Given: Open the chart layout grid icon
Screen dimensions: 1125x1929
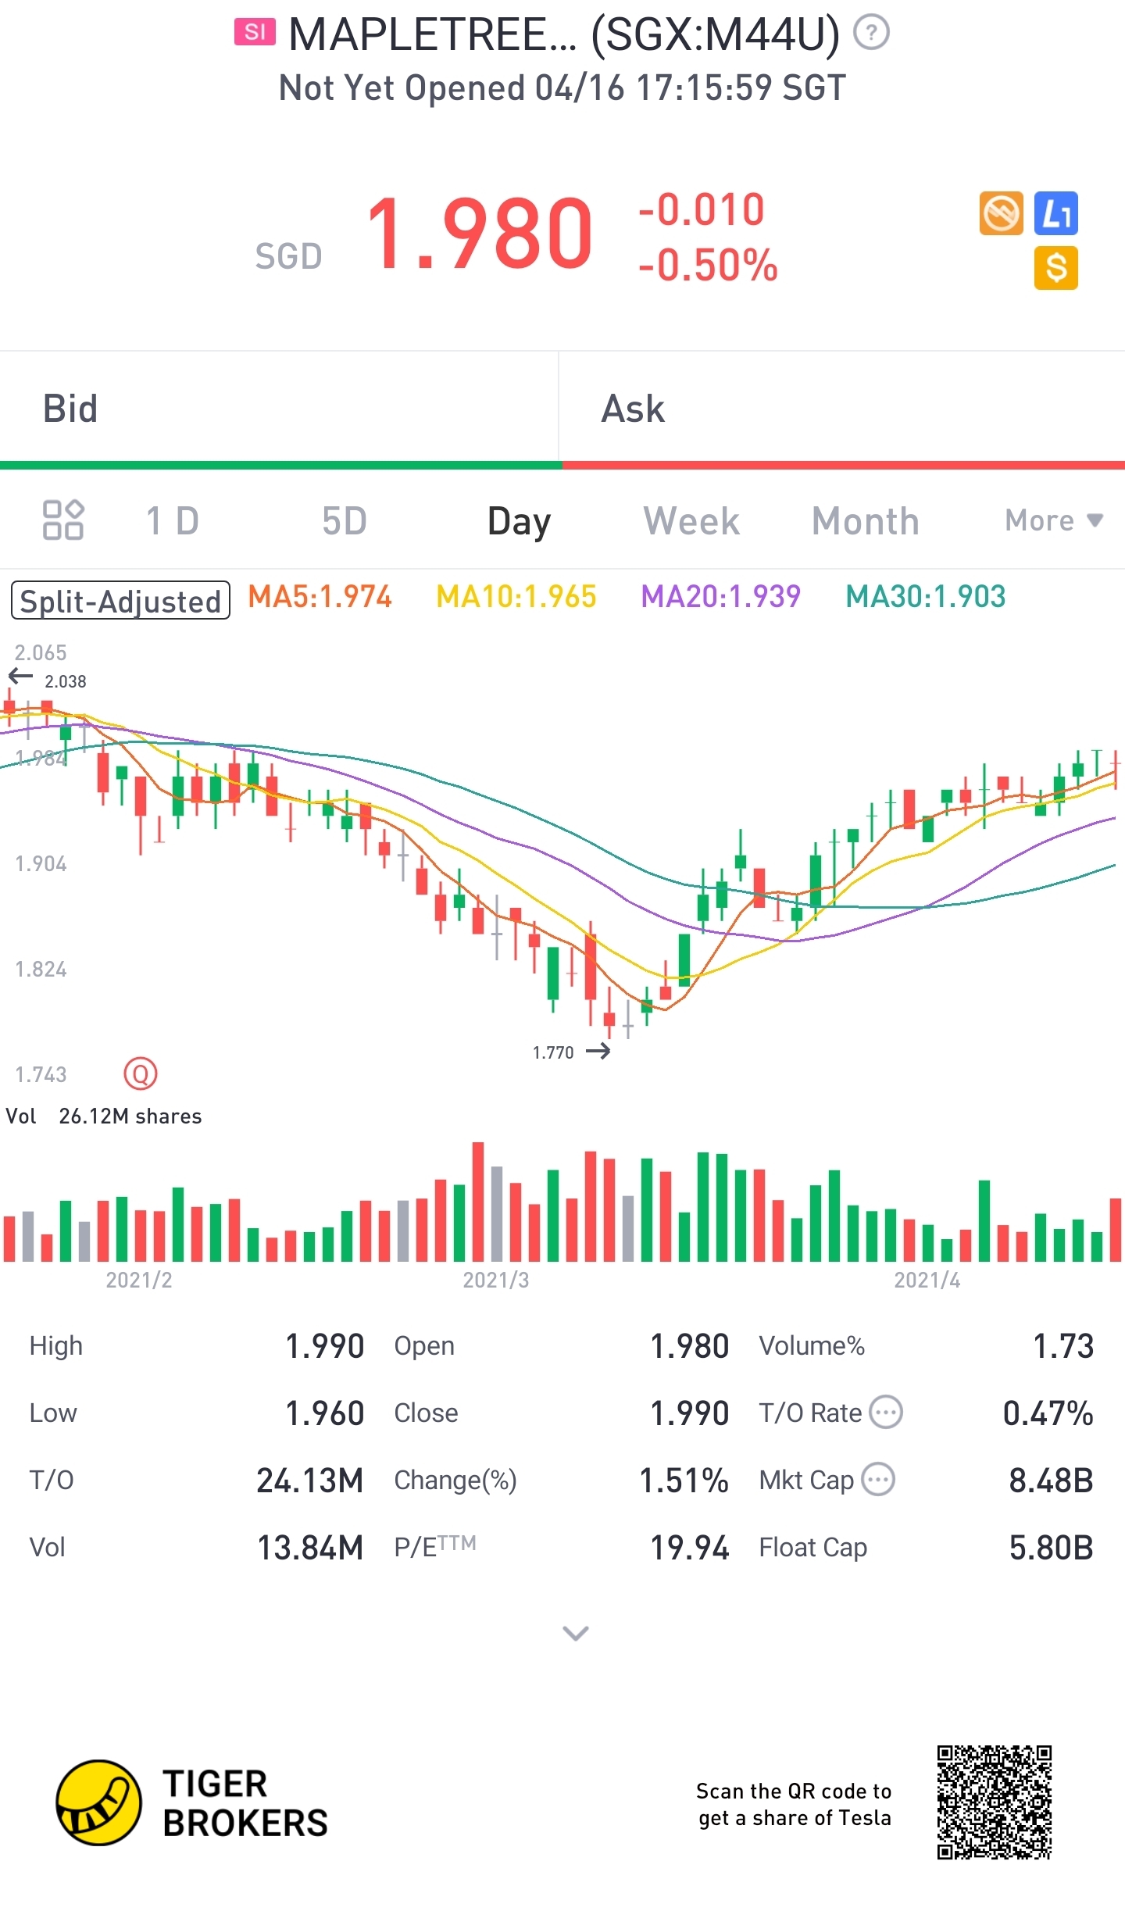Looking at the screenshot, I should [62, 520].
